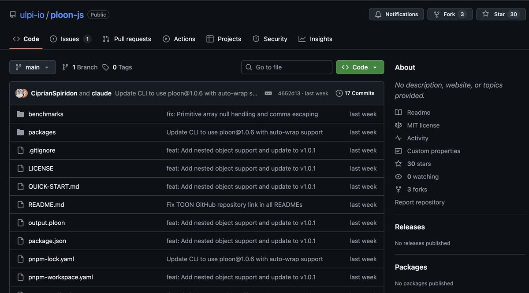Click the book icon beside Readme
Image resolution: width=529 pixels, height=293 pixels.
[x=399, y=113]
